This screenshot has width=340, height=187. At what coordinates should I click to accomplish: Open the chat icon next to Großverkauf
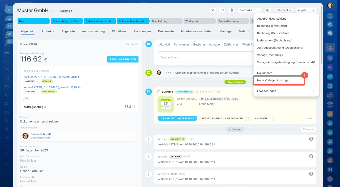[231, 10]
